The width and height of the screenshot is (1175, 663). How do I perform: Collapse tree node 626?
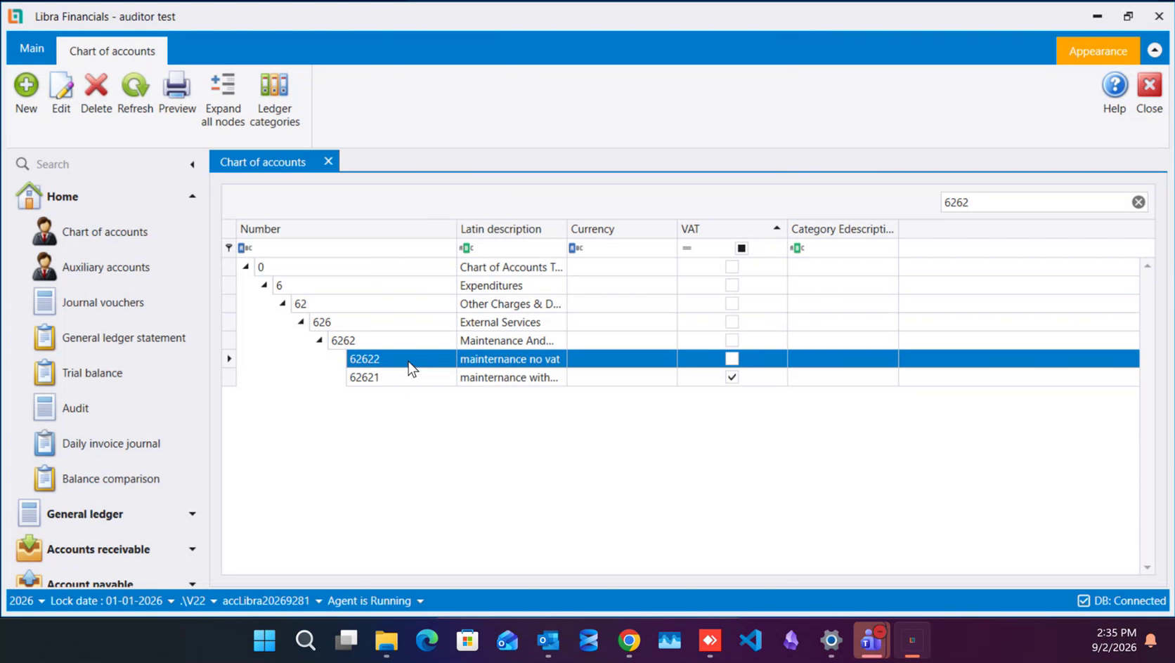(x=301, y=322)
